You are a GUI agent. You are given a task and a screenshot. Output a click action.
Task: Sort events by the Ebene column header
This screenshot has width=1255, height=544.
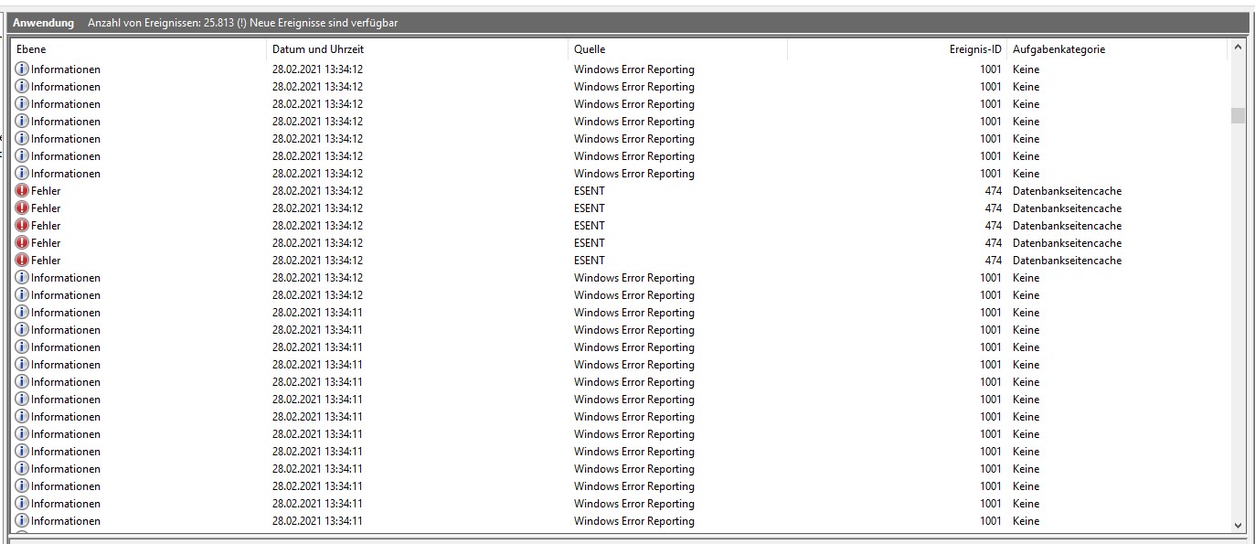[32, 48]
